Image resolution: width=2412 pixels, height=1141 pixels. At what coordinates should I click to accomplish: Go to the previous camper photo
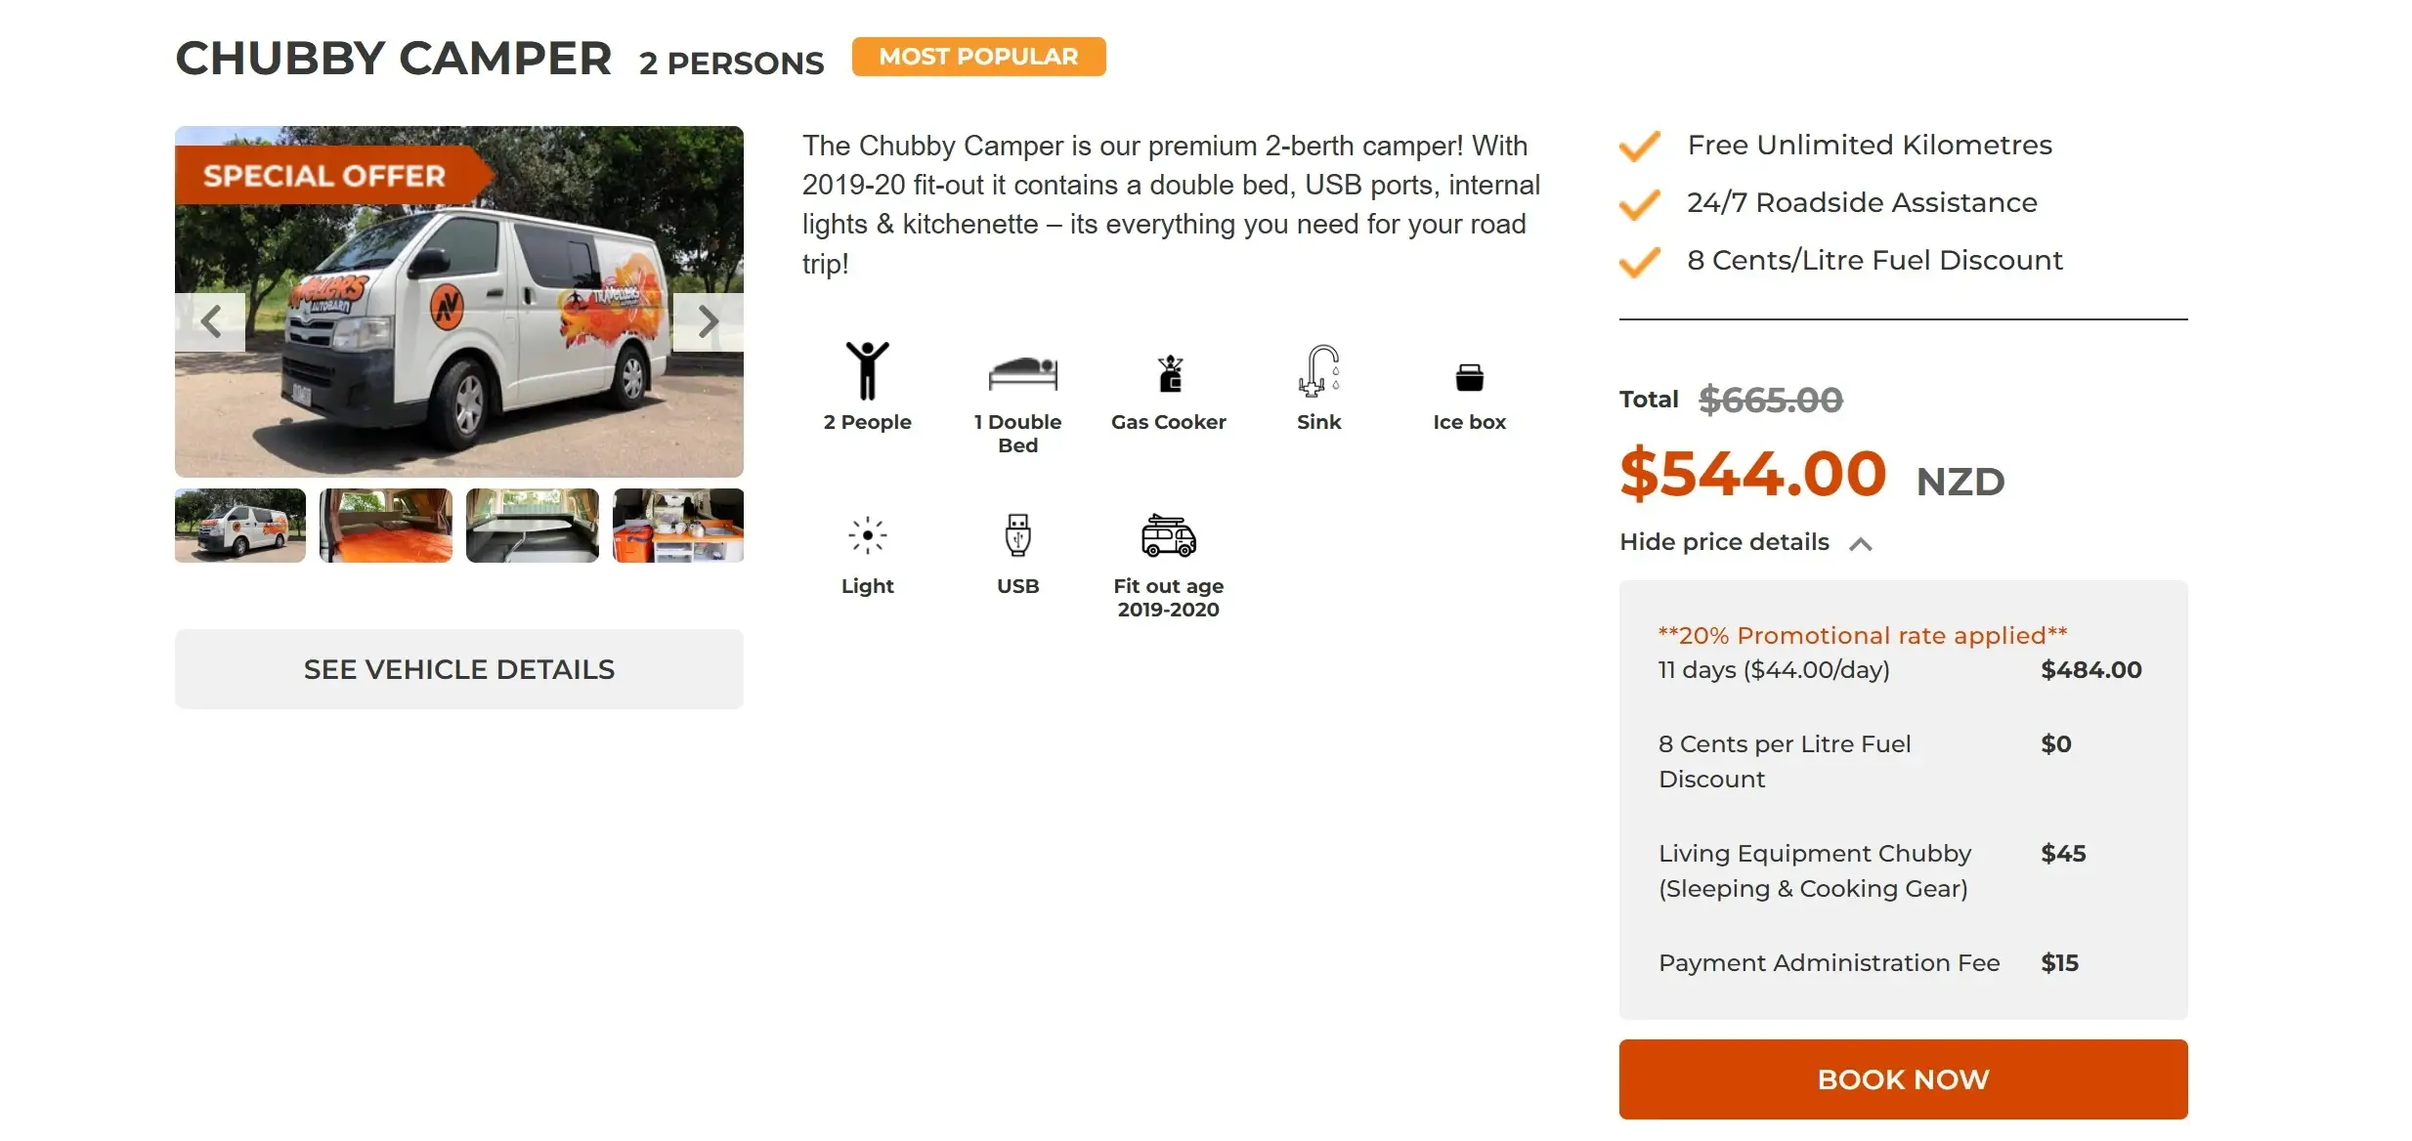[x=210, y=321]
